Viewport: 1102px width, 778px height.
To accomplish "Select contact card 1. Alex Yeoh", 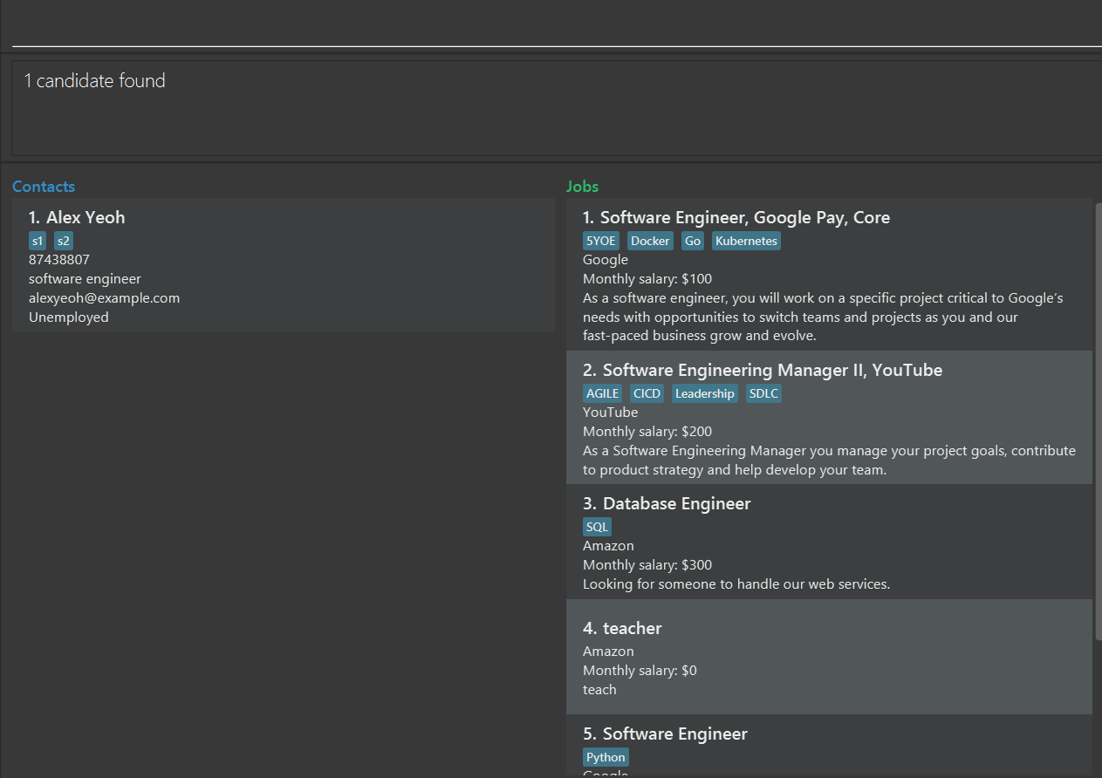I will tap(284, 265).
